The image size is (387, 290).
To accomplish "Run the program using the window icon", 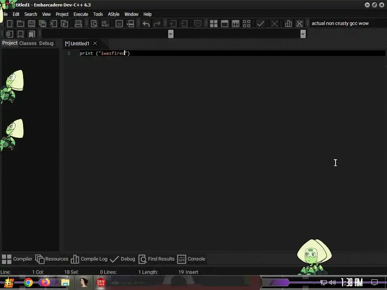I will coord(224,24).
